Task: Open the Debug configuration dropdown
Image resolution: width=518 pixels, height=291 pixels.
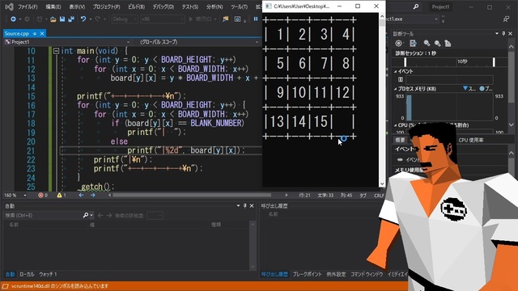Action: (x=124, y=19)
